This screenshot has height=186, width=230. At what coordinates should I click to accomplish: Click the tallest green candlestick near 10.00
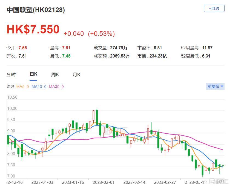click(x=97, y=118)
